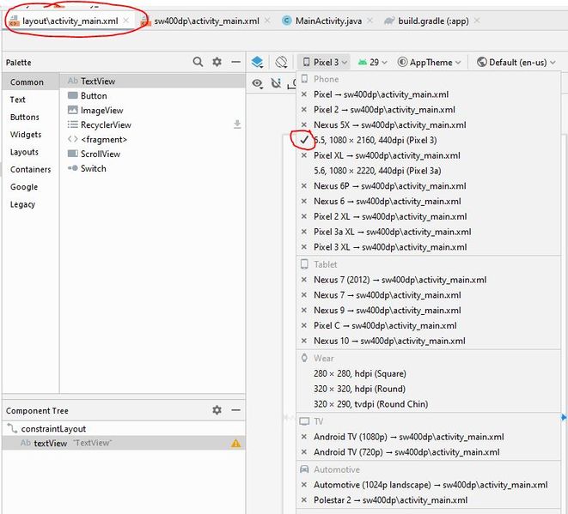Pick Button from the palette
Screen dimensions: 568x514
click(x=152, y=95)
